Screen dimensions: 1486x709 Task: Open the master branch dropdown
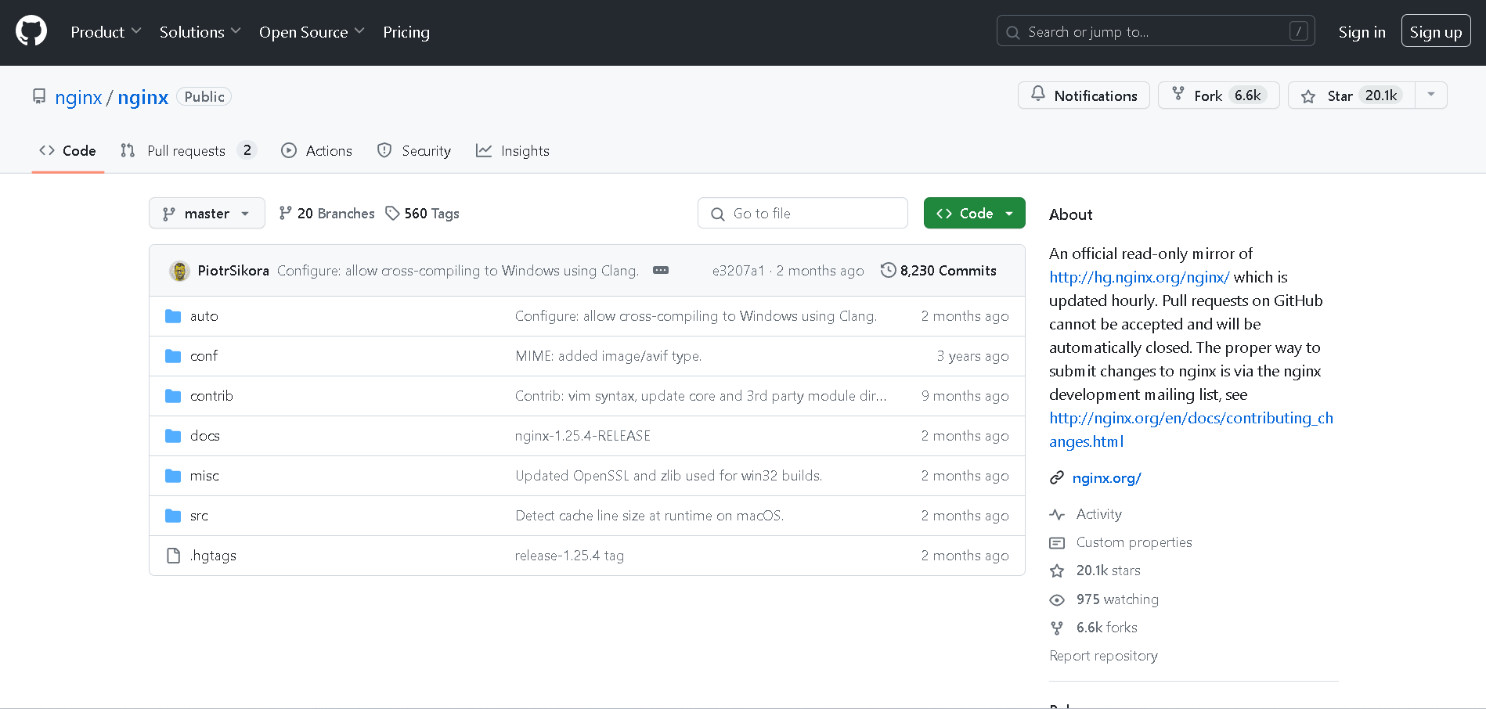[x=207, y=214]
